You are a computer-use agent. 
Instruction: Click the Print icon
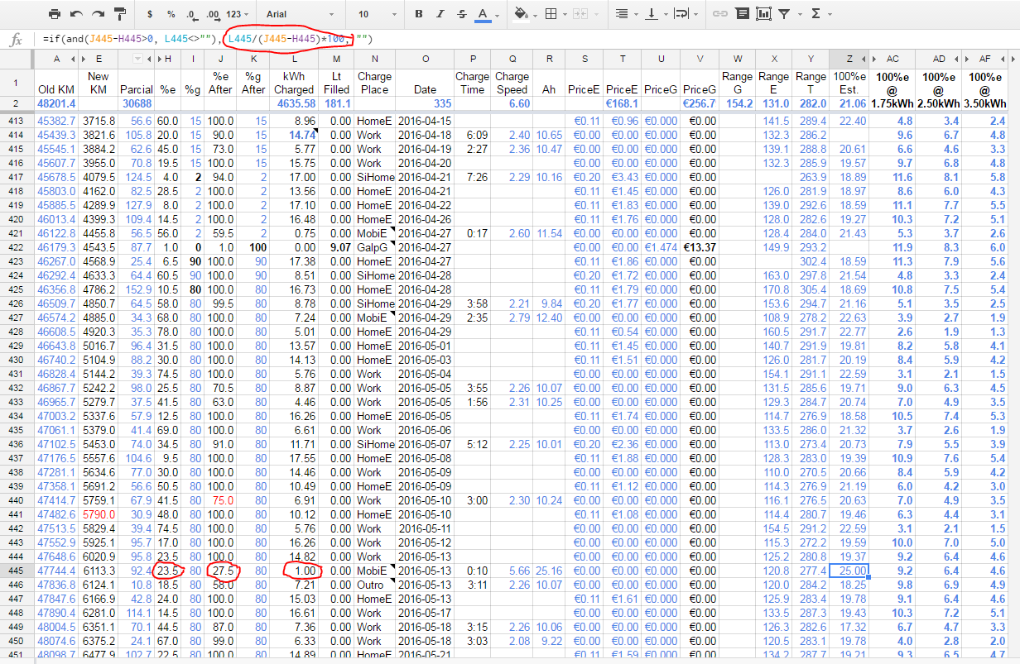[x=55, y=14]
